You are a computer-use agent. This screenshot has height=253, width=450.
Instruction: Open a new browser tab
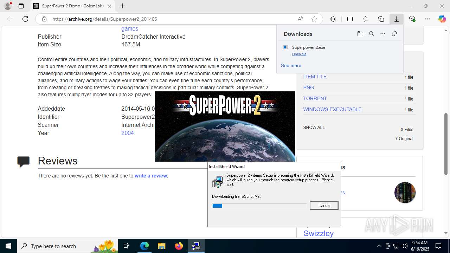(122, 6)
